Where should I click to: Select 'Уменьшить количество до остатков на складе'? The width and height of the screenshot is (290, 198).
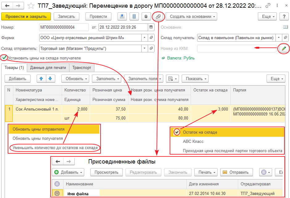tap(55, 148)
